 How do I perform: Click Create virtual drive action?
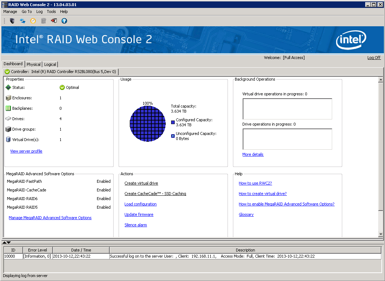tap(141, 183)
